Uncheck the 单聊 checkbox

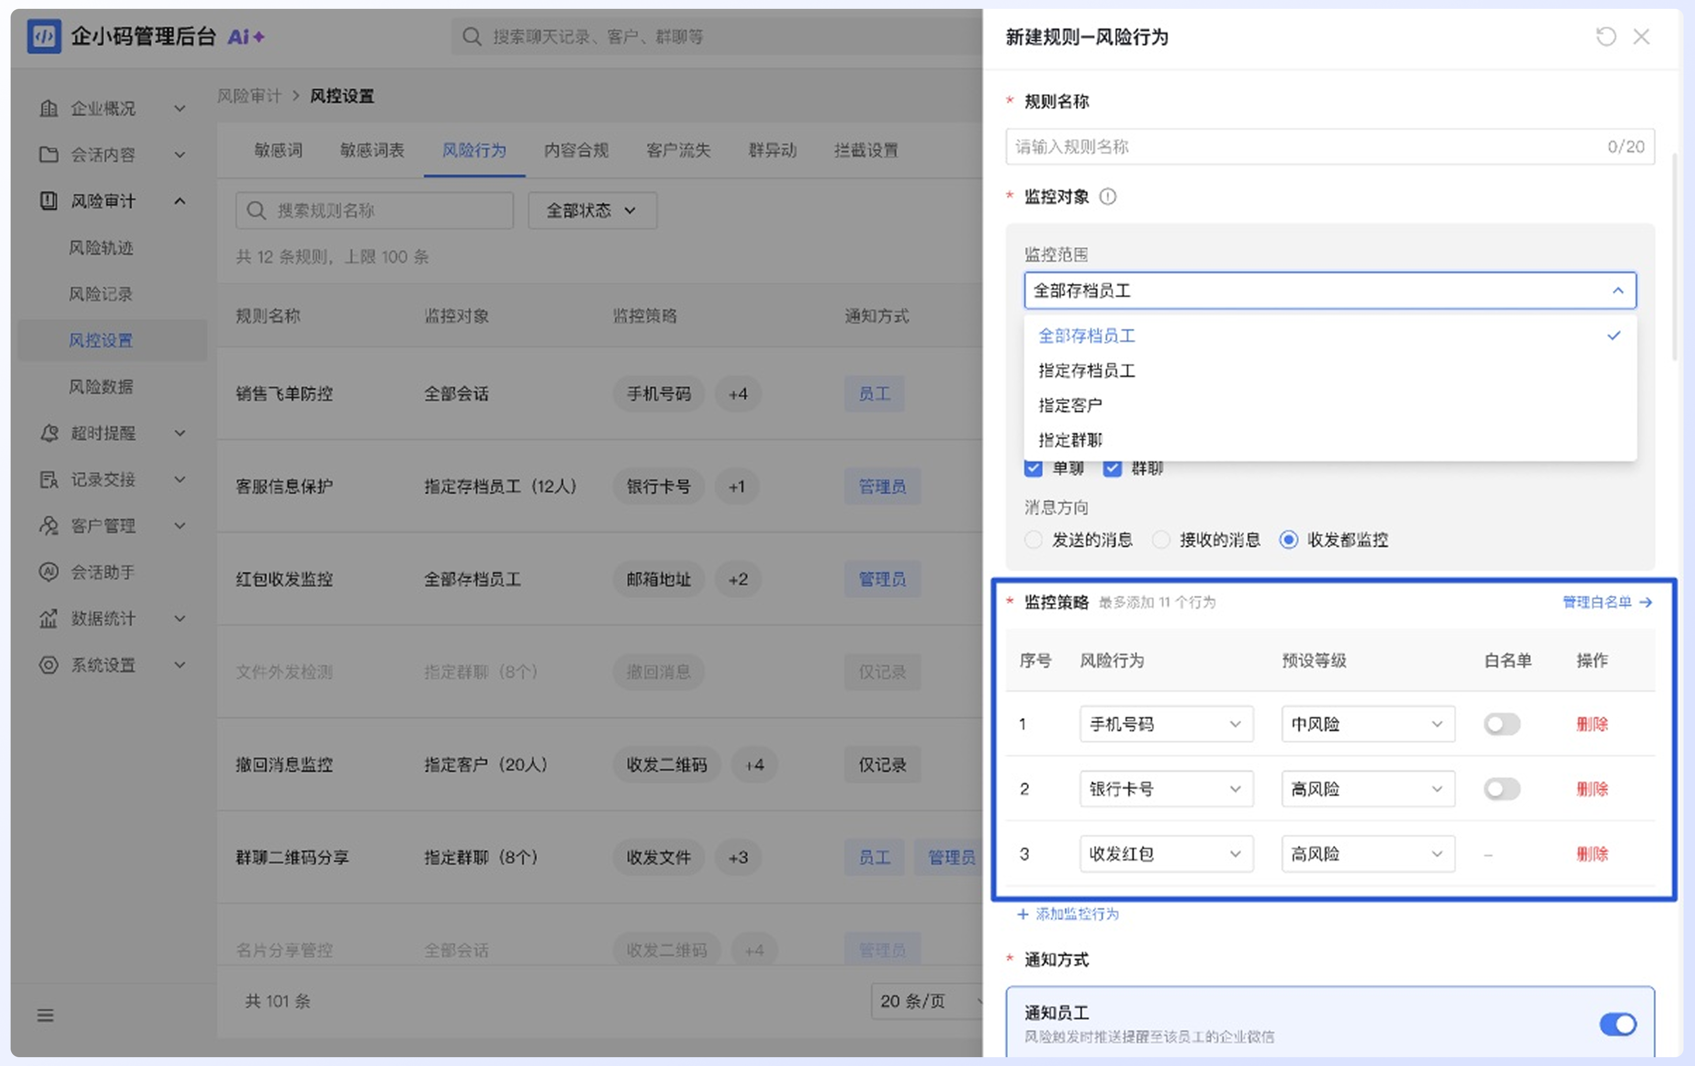click(x=1032, y=468)
